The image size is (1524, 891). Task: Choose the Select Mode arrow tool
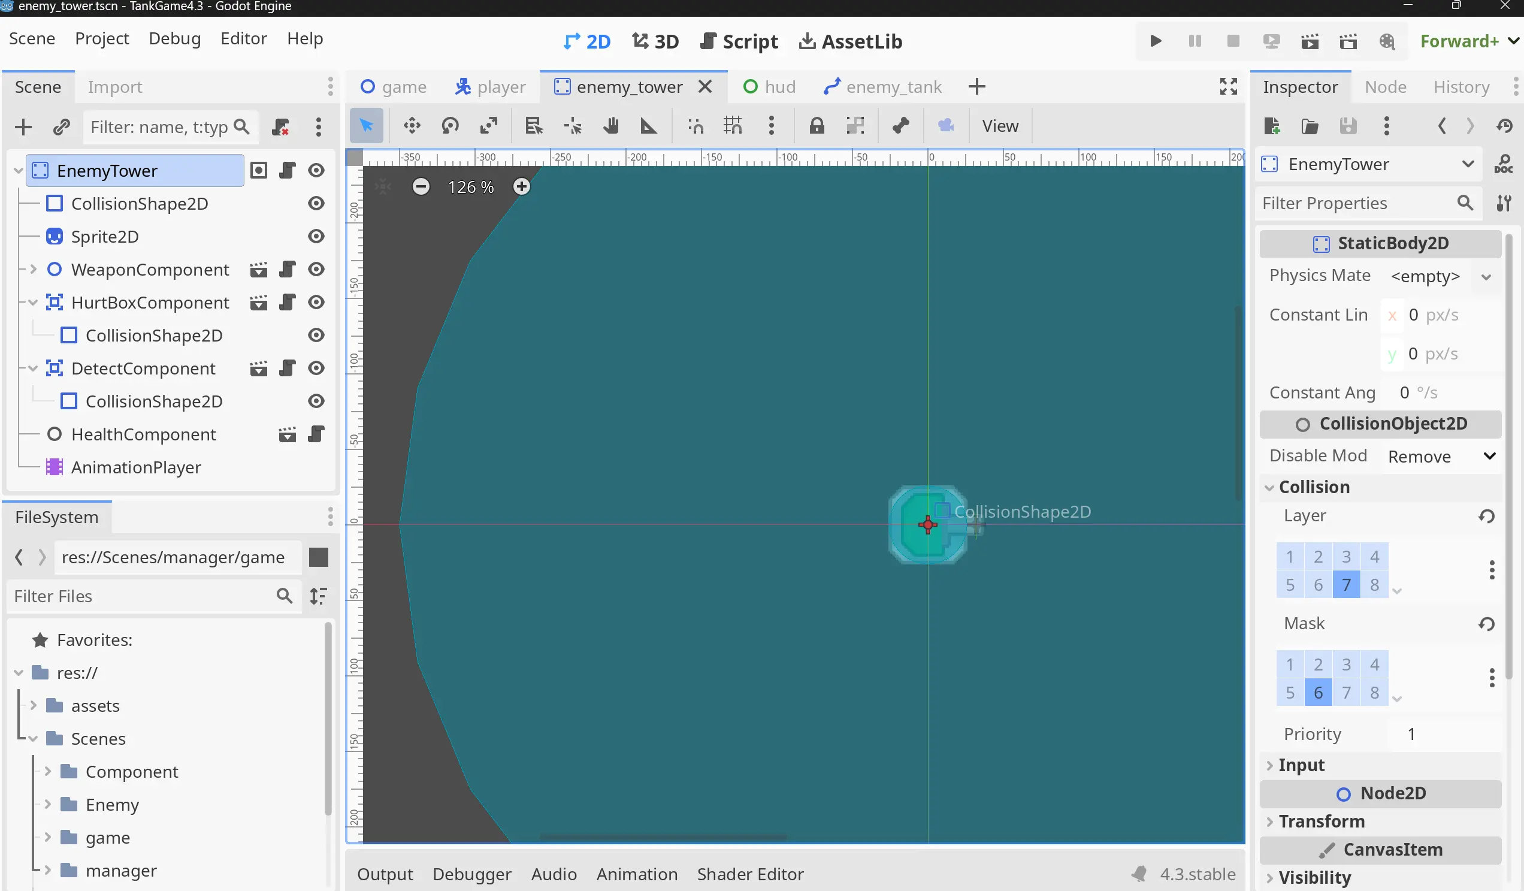click(x=367, y=126)
